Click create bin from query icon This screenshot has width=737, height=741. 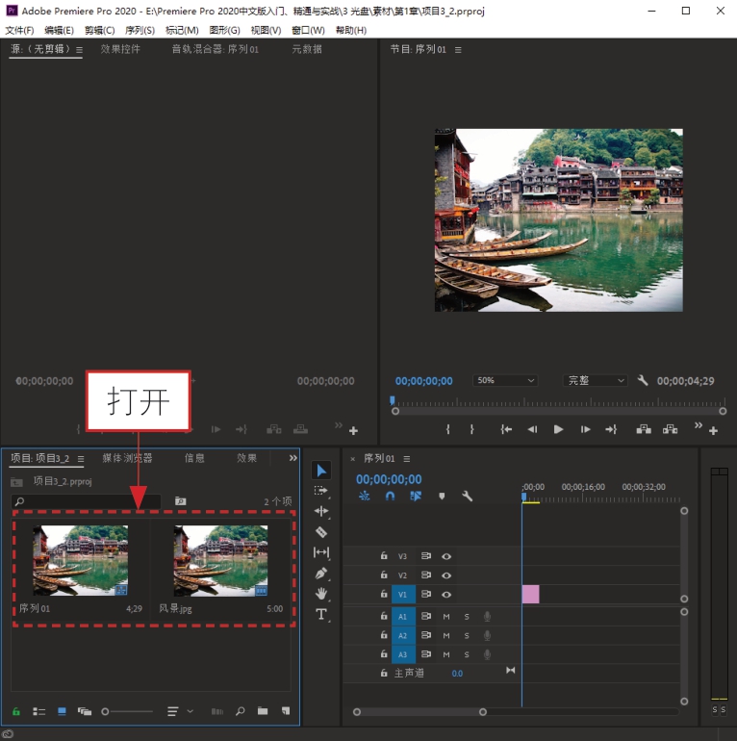click(181, 501)
